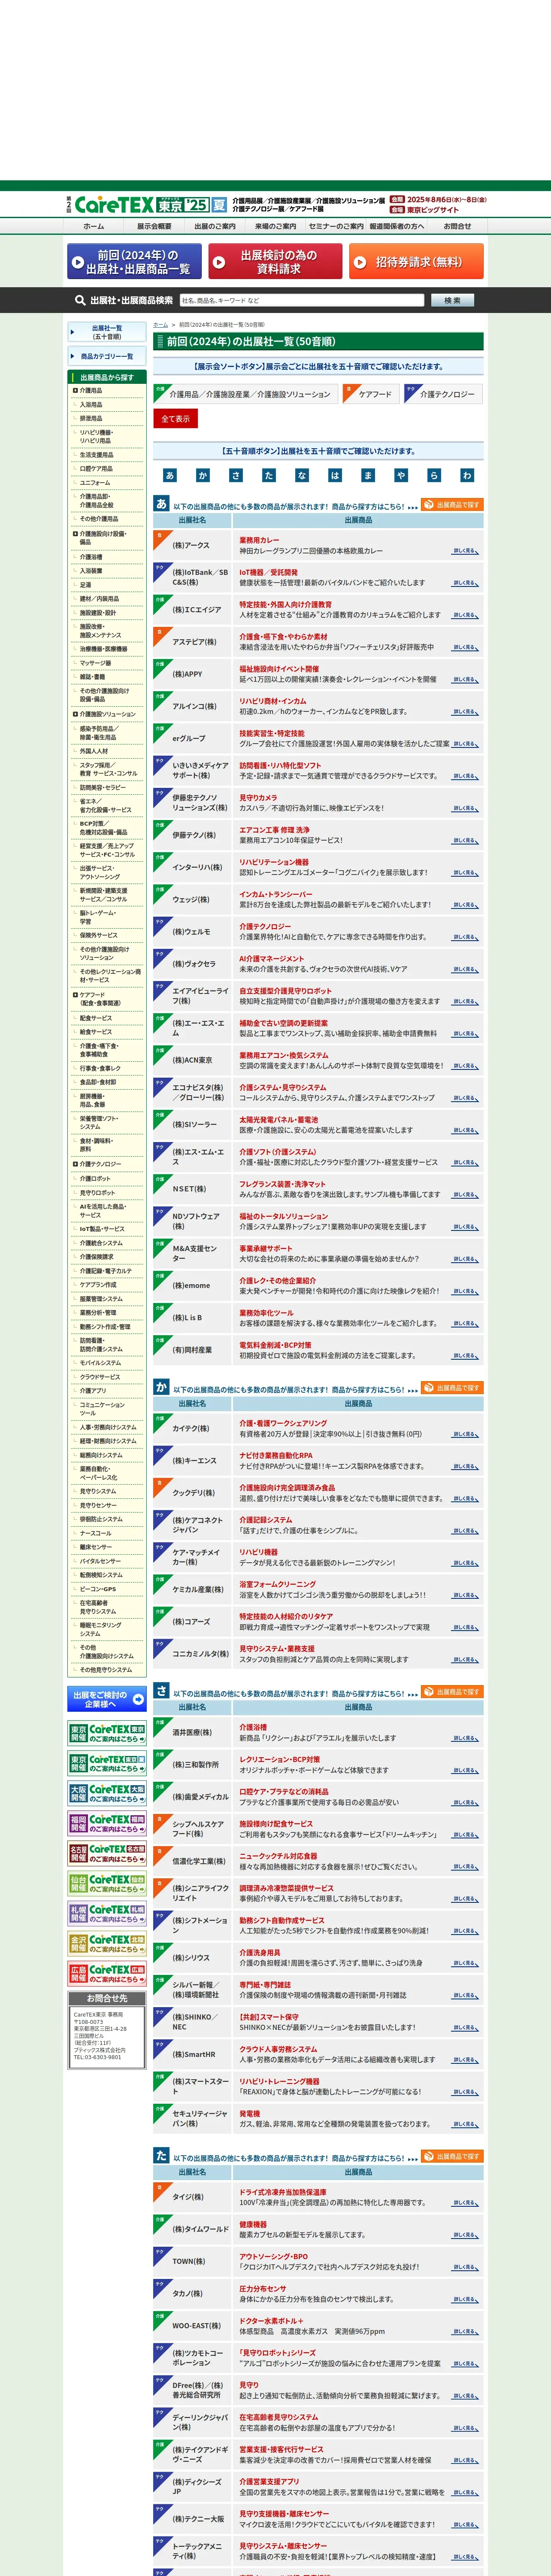Click 詳しく見る for アルインコ(株)
This screenshot has height=2576, width=551.
tap(465, 712)
